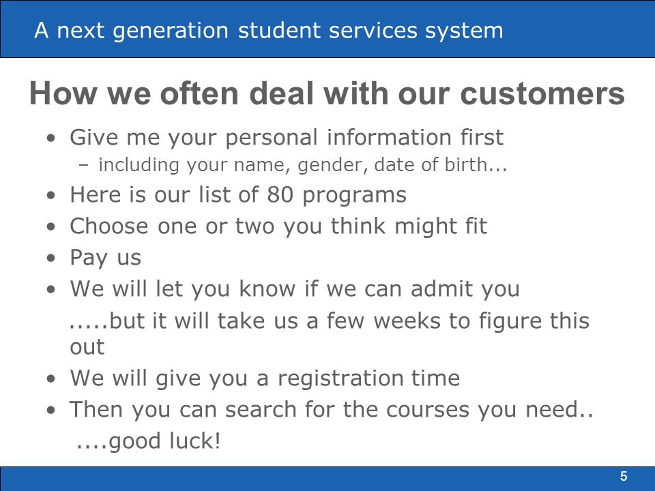The height and width of the screenshot is (491, 655).
Task: Click the heading 'How we often deal with our customers'
Action: 327,93
